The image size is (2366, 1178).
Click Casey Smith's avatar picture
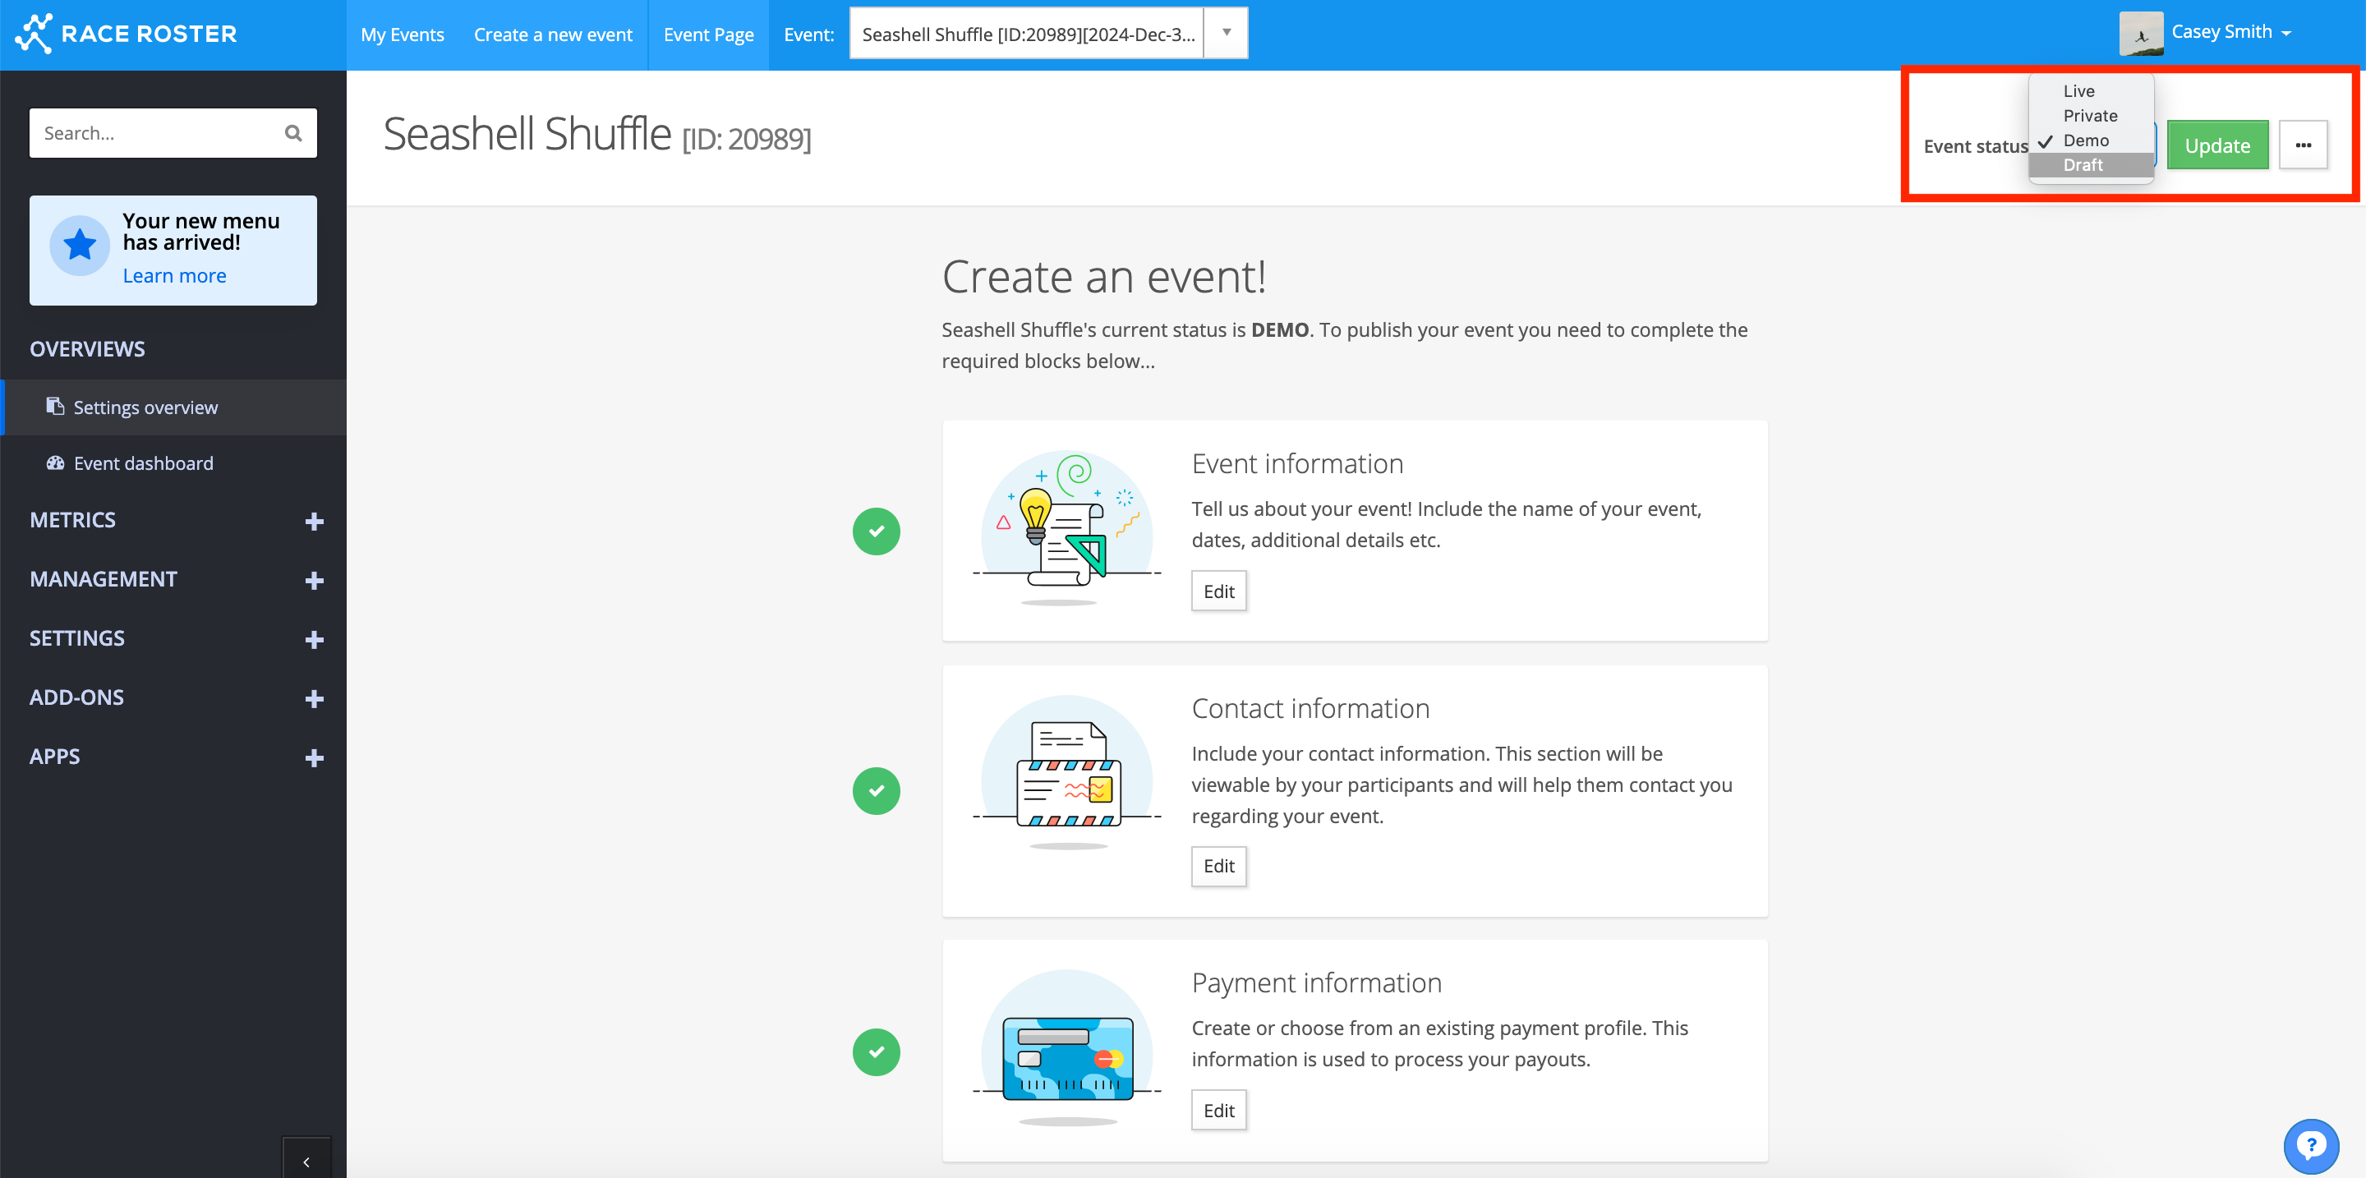tap(2141, 33)
